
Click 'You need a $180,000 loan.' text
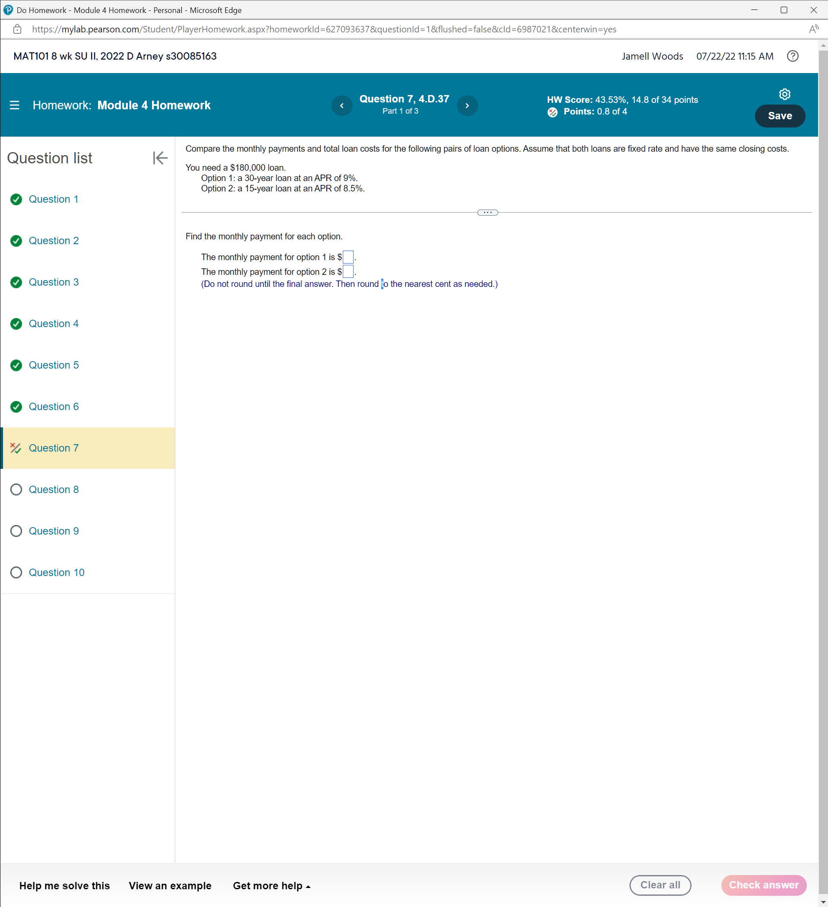(236, 168)
